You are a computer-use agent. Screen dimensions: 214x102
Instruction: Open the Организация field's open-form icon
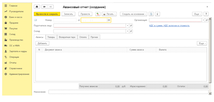point(207,20)
